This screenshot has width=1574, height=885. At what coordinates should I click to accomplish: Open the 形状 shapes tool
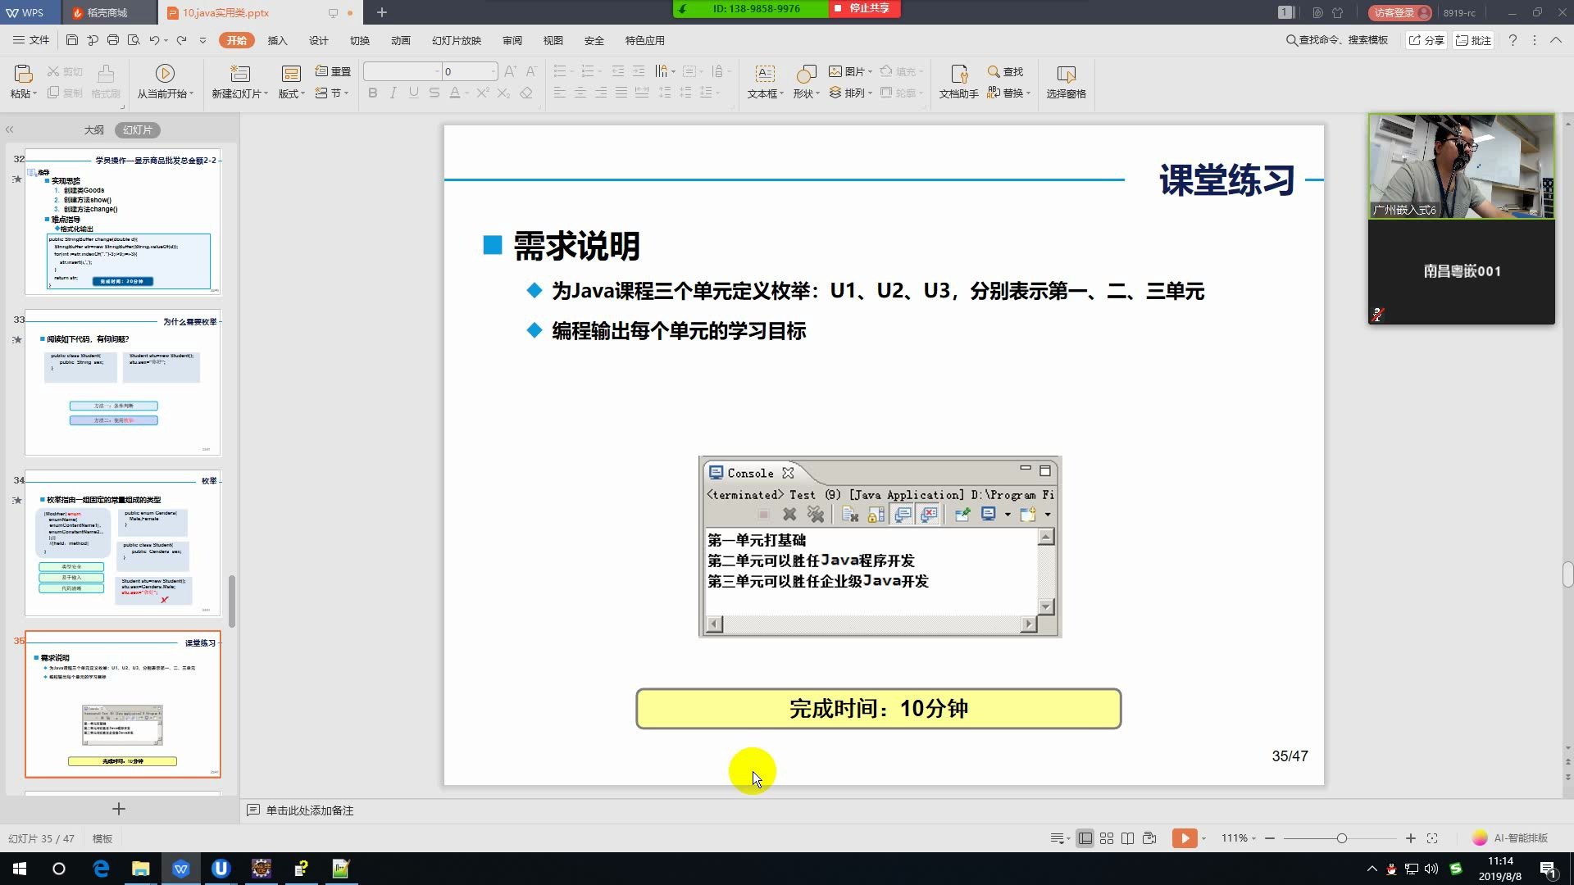(x=805, y=82)
